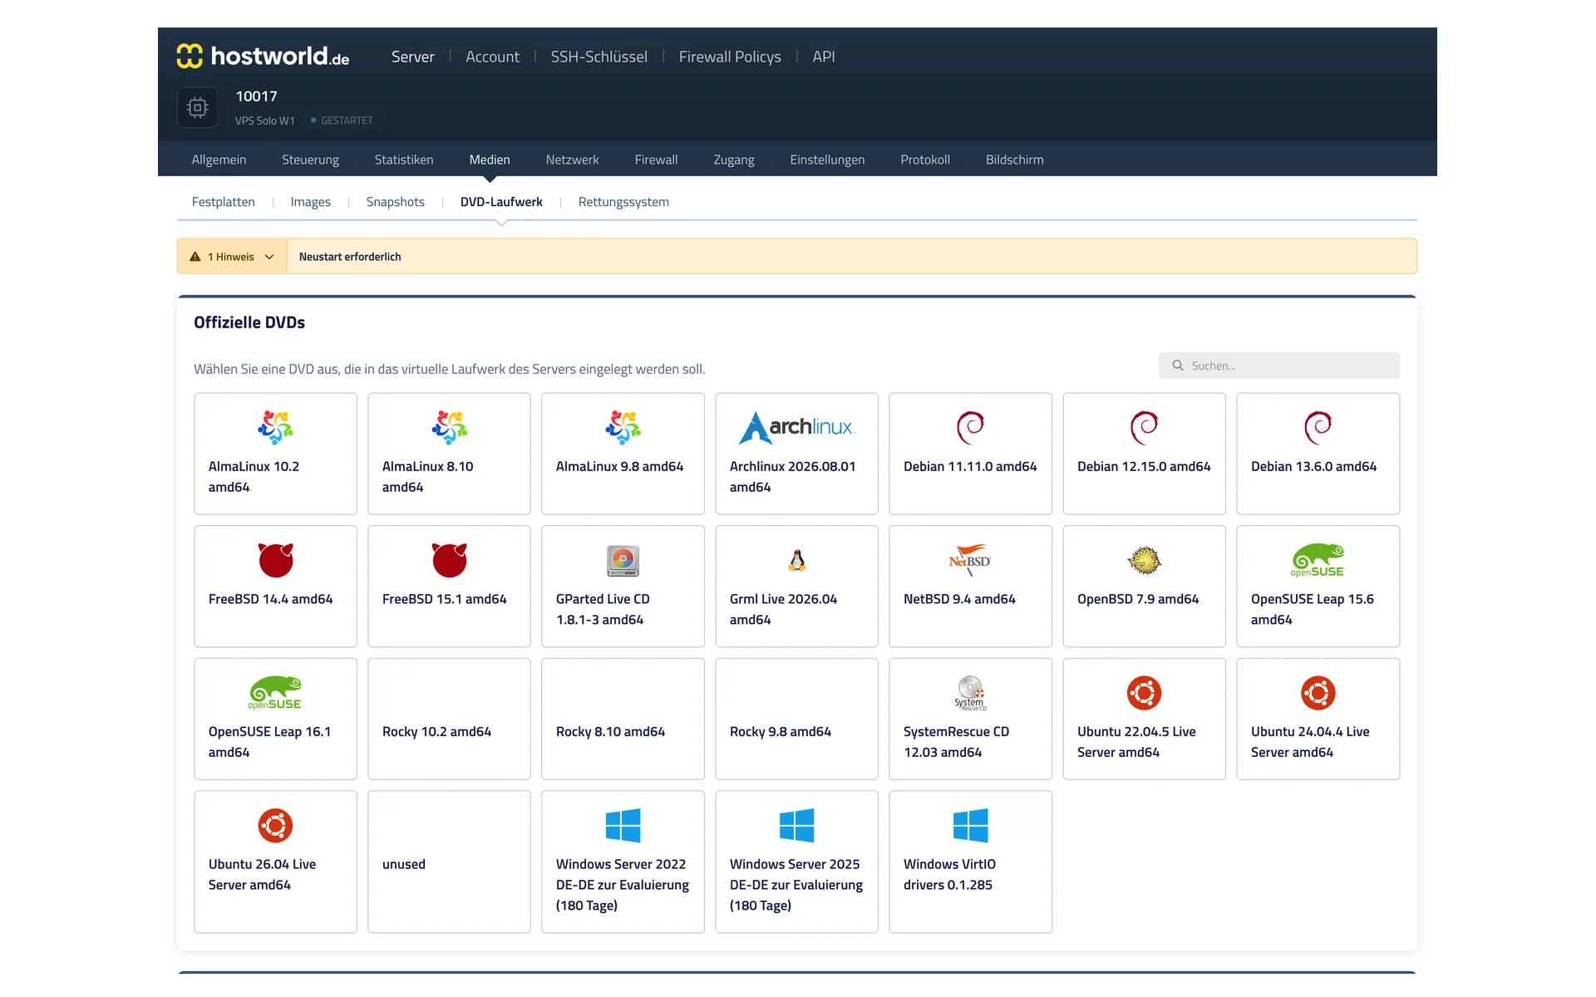Click the AlmaLinux 9.8 logo icon
This screenshot has width=1596, height=997.
click(x=623, y=427)
